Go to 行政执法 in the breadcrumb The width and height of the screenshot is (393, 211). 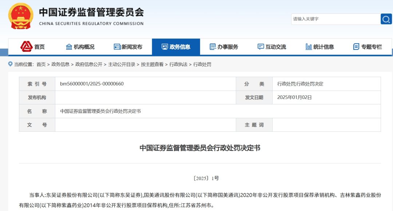point(178,64)
